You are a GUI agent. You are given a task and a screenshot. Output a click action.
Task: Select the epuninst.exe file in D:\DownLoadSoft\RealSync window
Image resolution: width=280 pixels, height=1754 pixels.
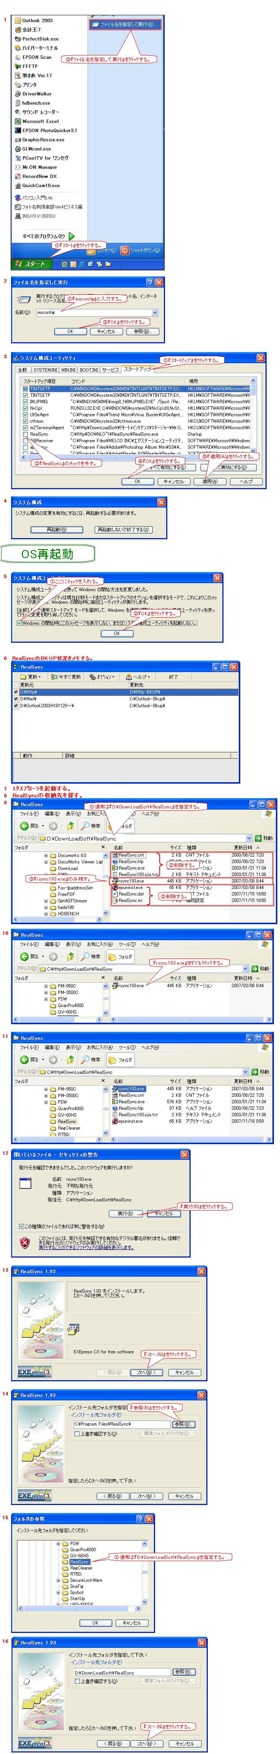(128, 887)
